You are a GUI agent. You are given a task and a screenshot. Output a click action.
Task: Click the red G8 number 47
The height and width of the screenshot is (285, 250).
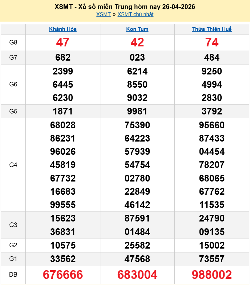click(x=63, y=43)
